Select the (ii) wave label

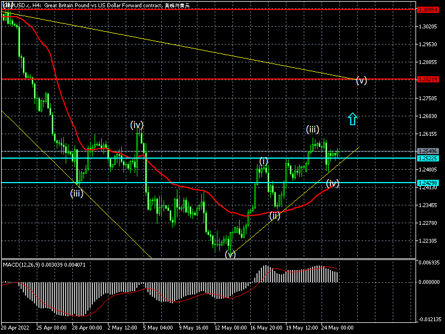[x=275, y=215]
